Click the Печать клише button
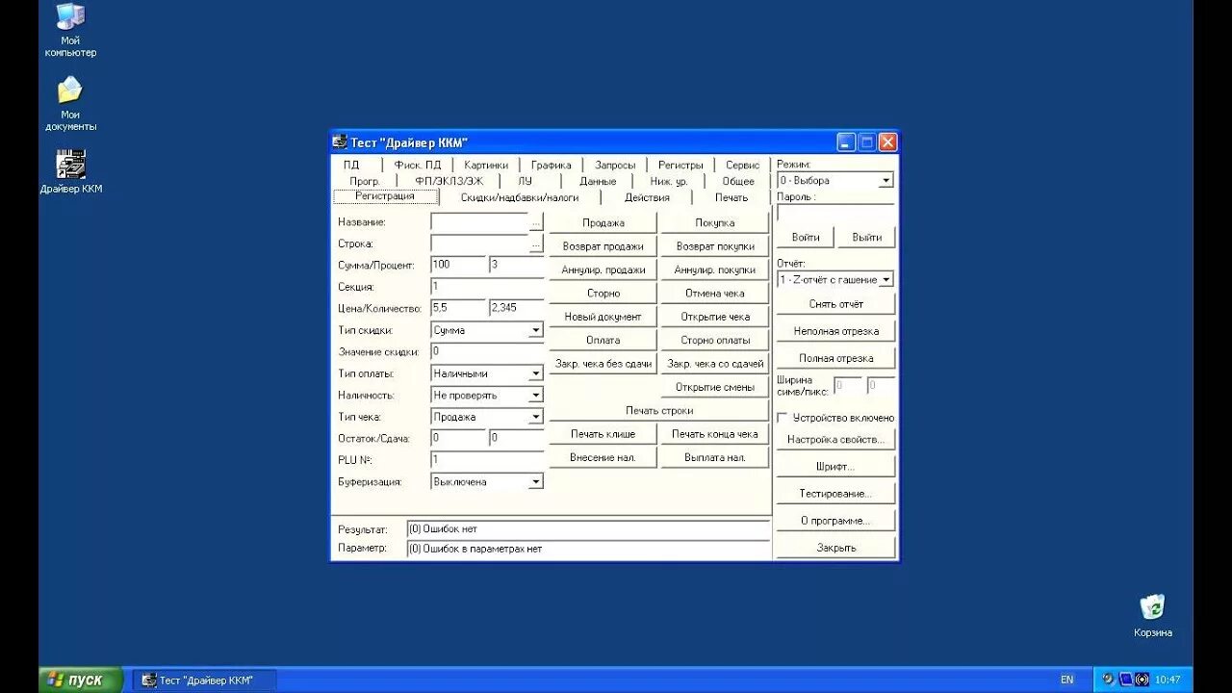 (603, 434)
